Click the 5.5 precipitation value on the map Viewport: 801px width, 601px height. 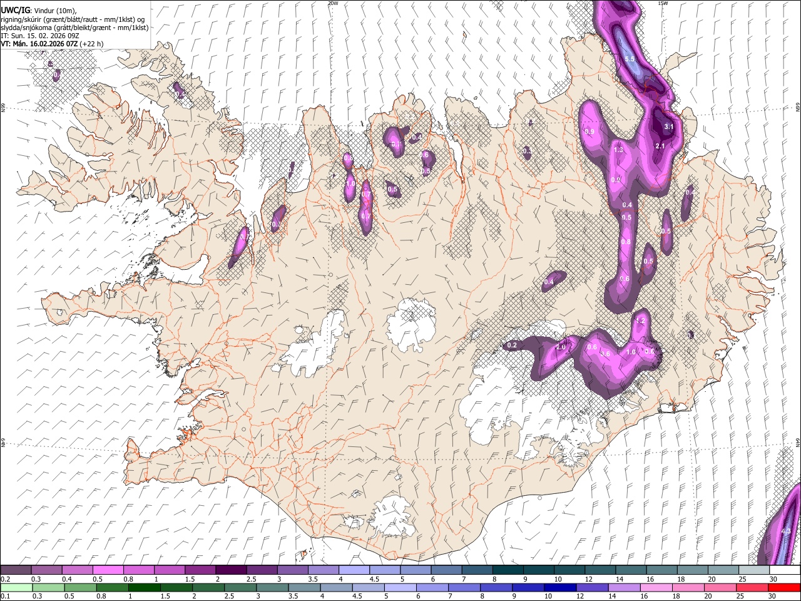[630, 59]
